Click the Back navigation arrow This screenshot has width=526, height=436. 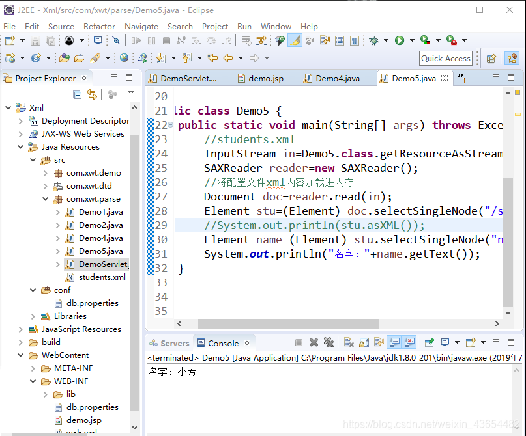coord(228,58)
